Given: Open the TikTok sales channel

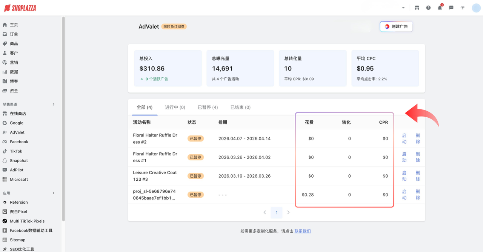Looking at the screenshot, I should [x=17, y=151].
